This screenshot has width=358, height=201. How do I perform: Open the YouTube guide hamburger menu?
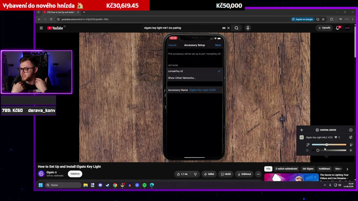click(x=41, y=28)
